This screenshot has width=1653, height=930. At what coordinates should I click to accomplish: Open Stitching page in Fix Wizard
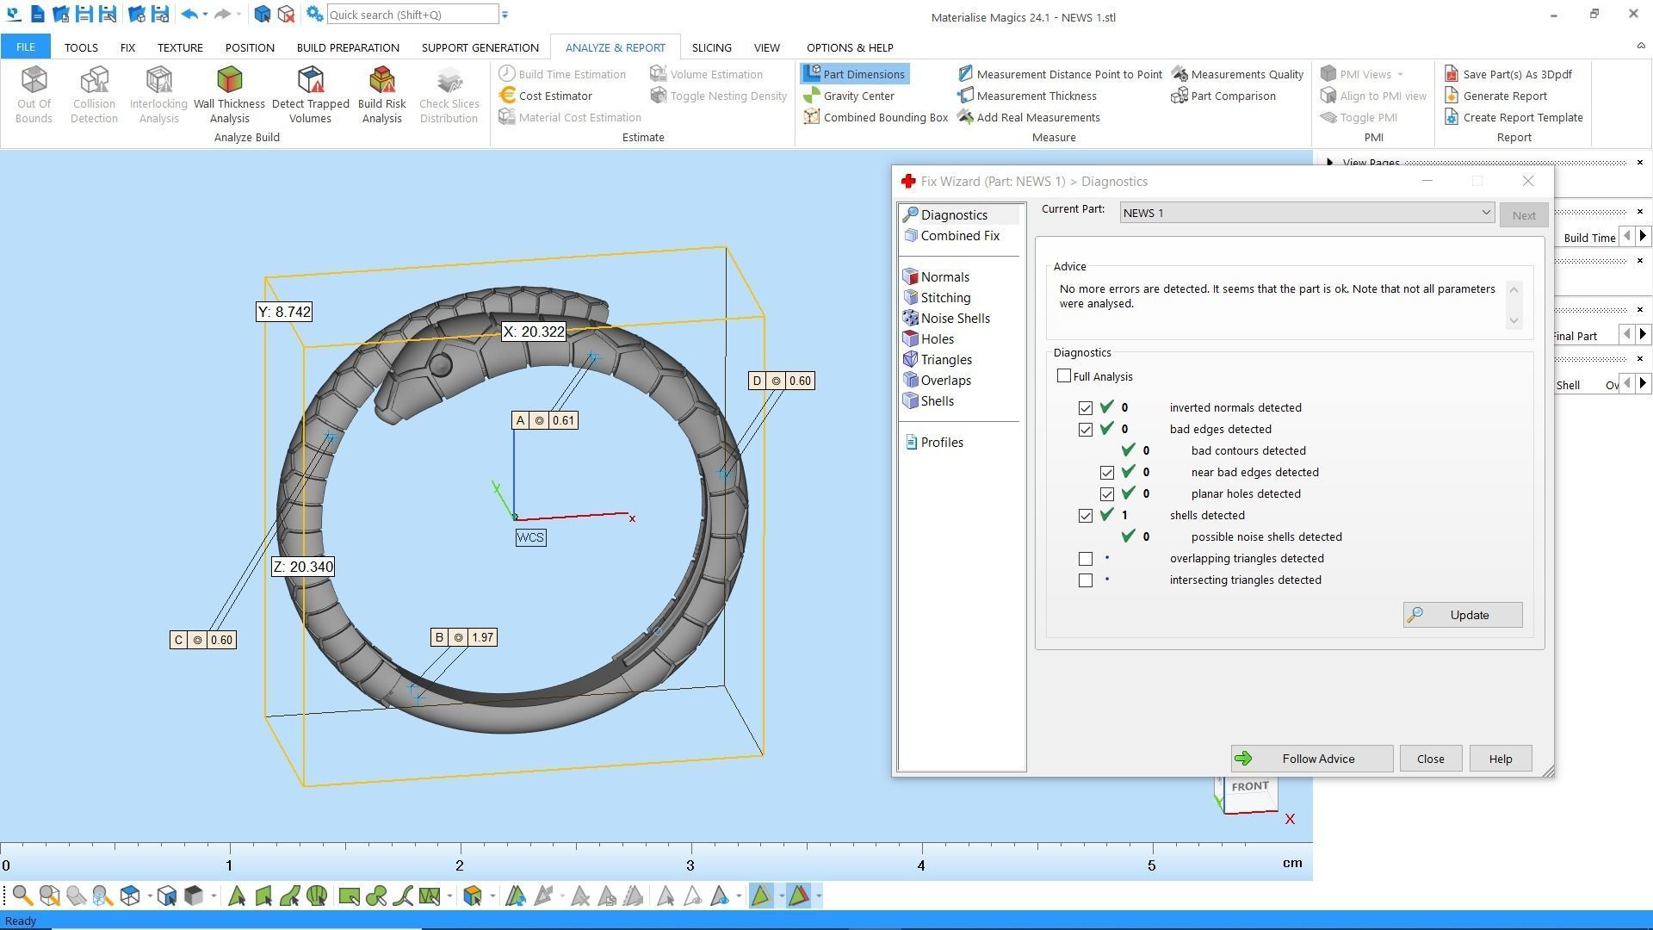(x=945, y=297)
